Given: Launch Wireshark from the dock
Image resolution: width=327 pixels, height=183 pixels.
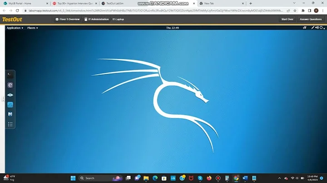Looking at the screenshot, I should 10,105.
